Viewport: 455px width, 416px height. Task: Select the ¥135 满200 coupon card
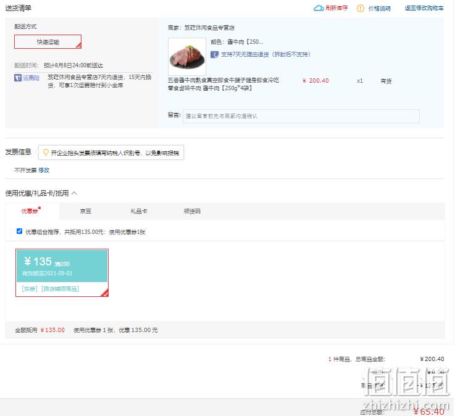(62, 273)
